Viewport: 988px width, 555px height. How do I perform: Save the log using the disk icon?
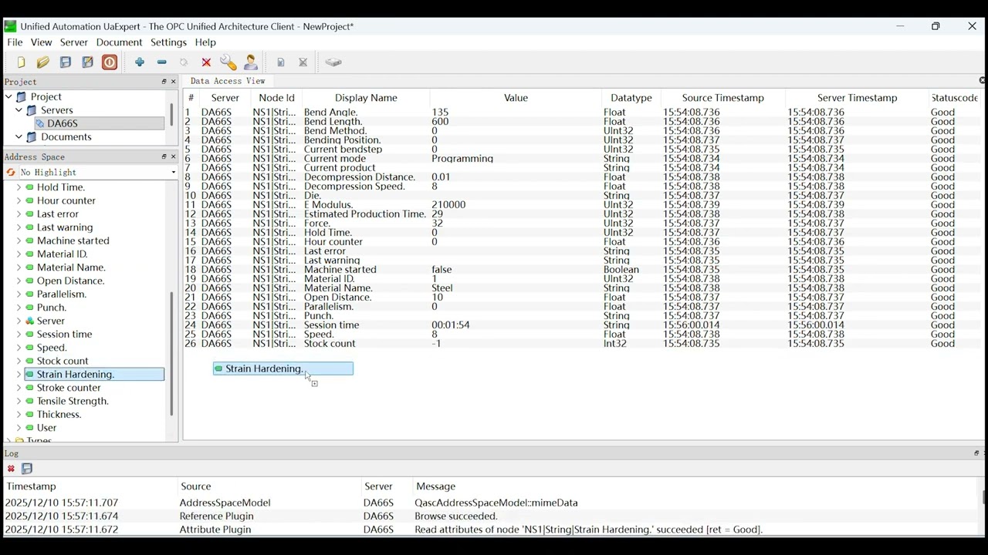click(27, 469)
